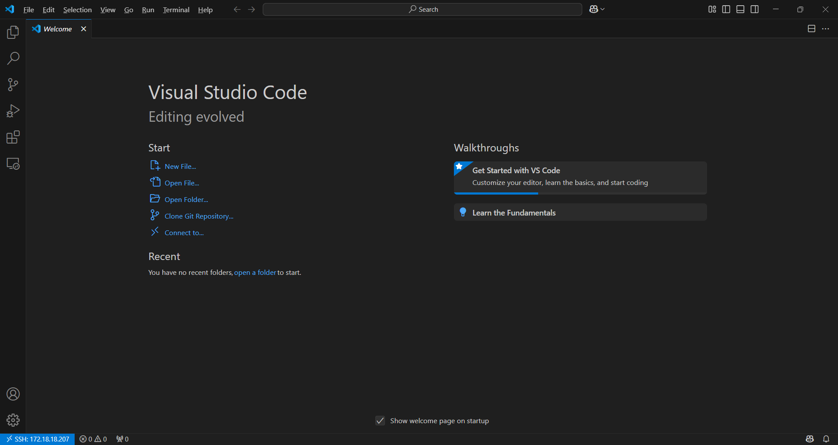
Task: Click Clone Git Repository... link
Action: point(199,216)
